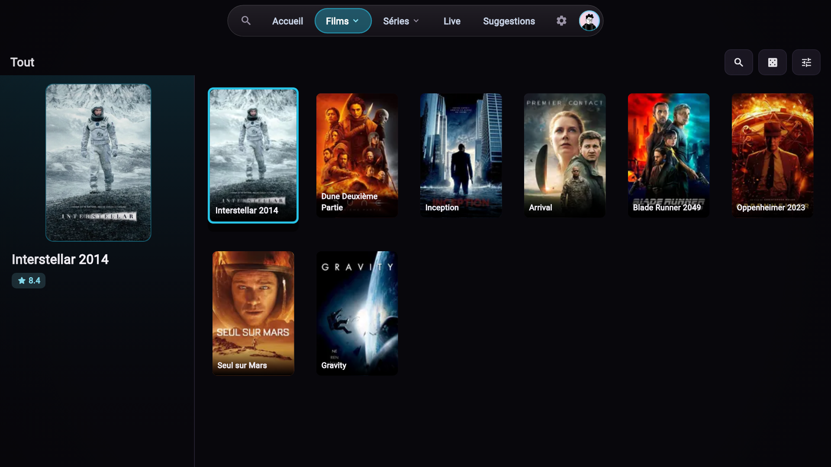Click the 8.4 star rating badge

[x=29, y=281]
